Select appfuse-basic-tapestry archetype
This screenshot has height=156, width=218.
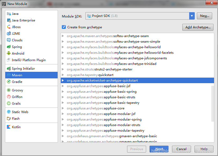(137, 103)
